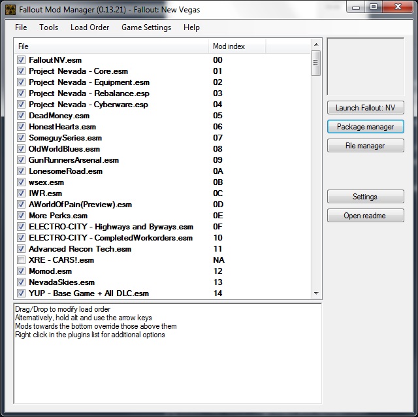Sort by the Mod index column header
Viewport: 418px width, 417px height.
(237, 46)
